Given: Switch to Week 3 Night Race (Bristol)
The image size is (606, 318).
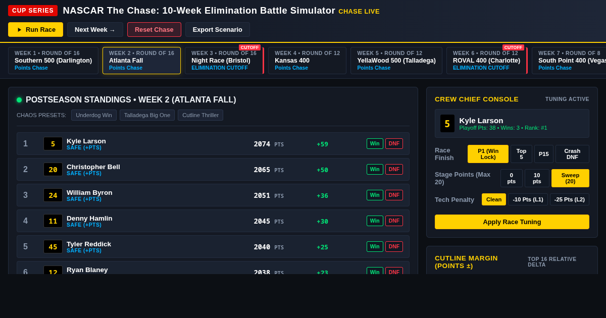Looking at the screenshot, I should pos(224,61).
